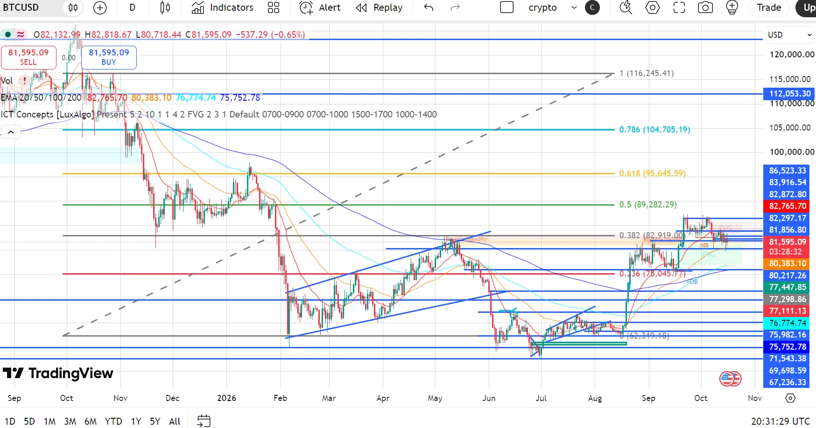Expand the crypto layout dropdown
The height and width of the screenshot is (428, 816).
click(574, 7)
